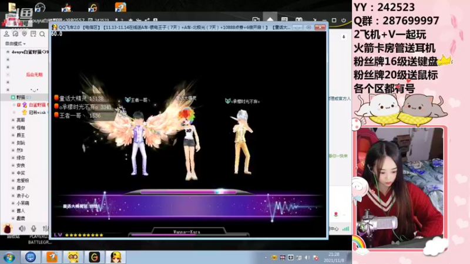
Task: Click the Q群：287699997 overlay text
Action: (396, 21)
